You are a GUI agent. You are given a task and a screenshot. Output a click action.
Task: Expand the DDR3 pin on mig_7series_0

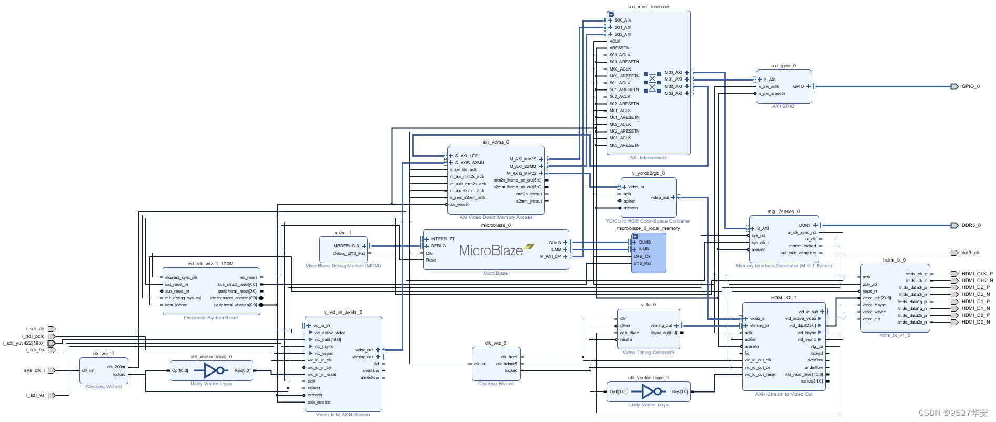pos(815,225)
